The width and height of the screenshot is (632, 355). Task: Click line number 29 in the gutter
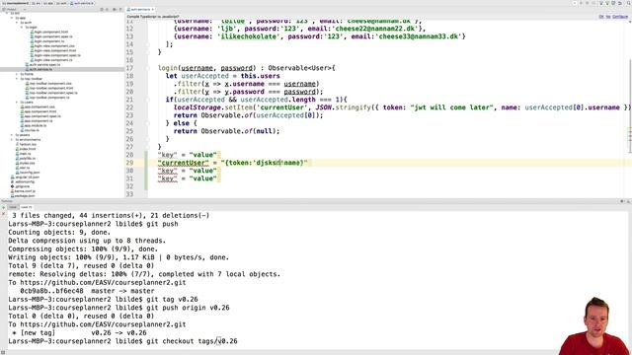tap(129, 163)
